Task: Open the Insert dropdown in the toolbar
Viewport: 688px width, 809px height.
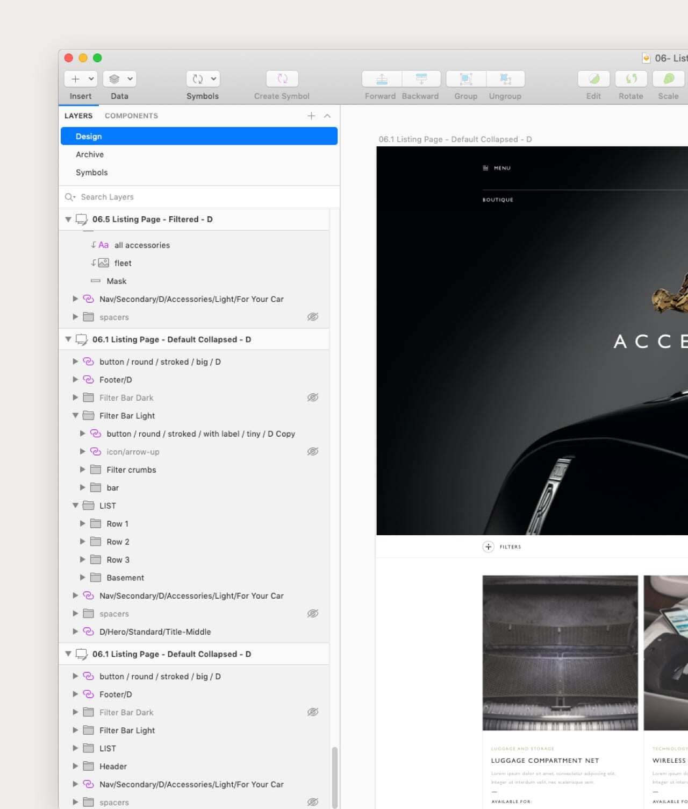Action: [81, 79]
